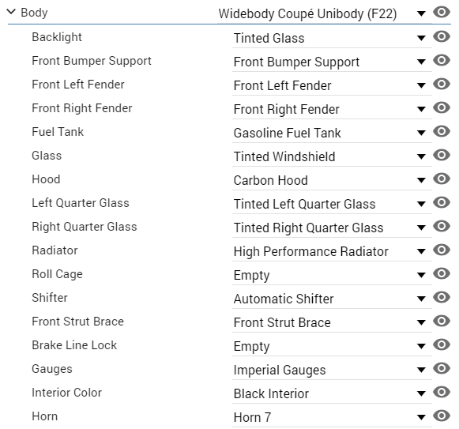Hide the whole Body with its eye icon

441,12
